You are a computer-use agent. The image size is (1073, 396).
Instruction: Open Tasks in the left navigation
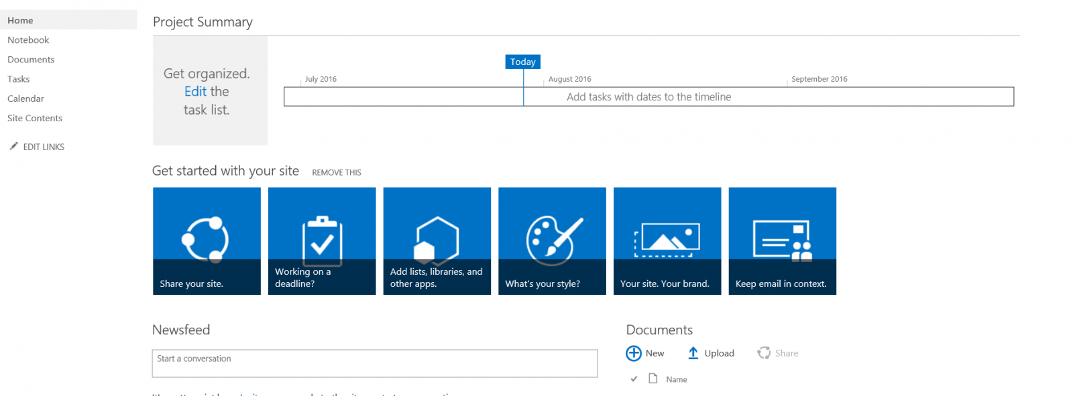[19, 79]
